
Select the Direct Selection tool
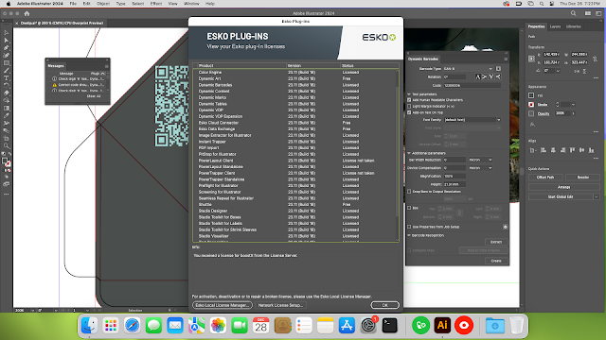[x=7, y=40]
